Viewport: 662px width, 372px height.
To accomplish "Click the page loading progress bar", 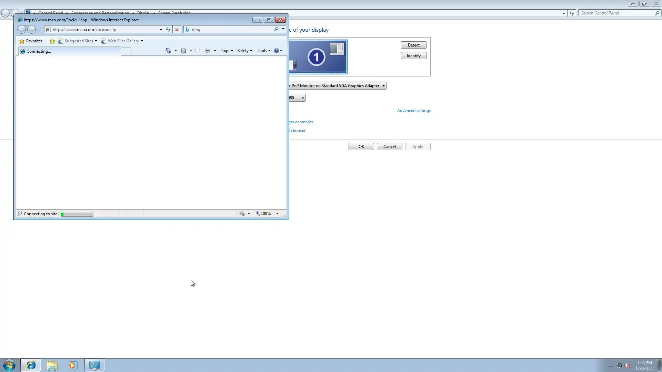I will pos(77,214).
